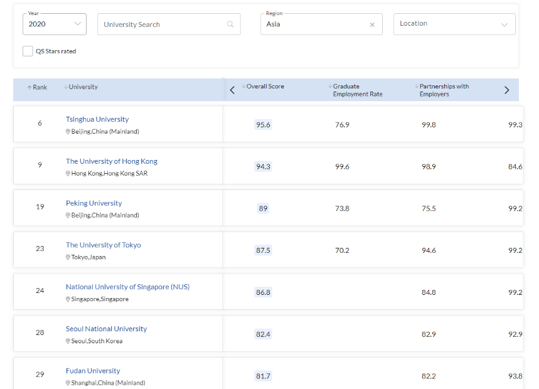
Task: Open Seoul National University link
Action: tap(107, 329)
